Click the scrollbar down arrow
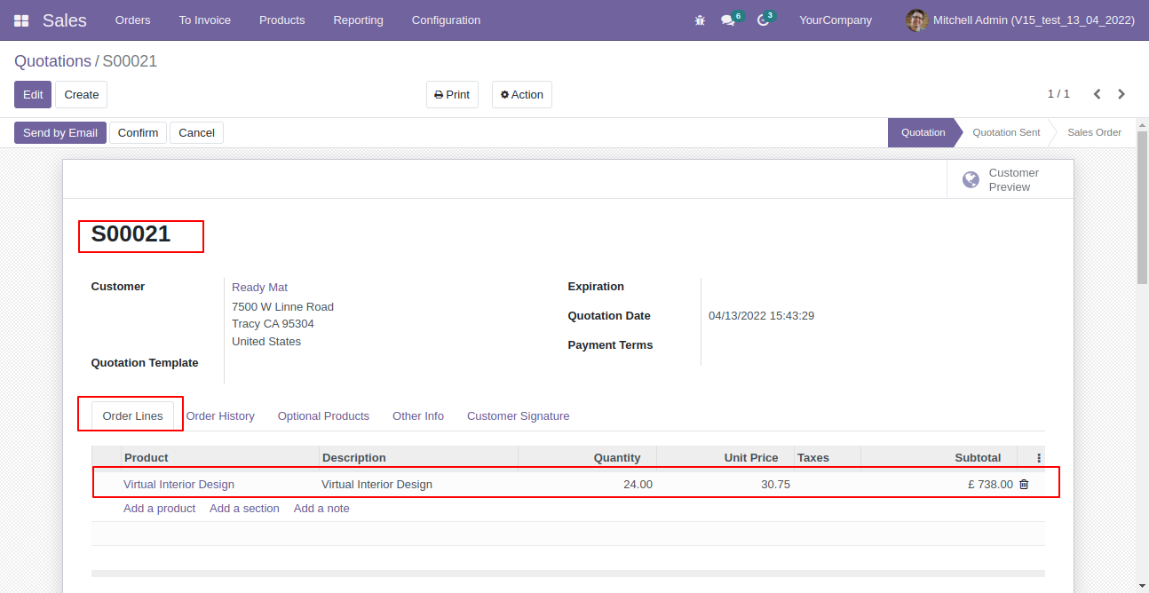The image size is (1149, 593). [1143, 586]
